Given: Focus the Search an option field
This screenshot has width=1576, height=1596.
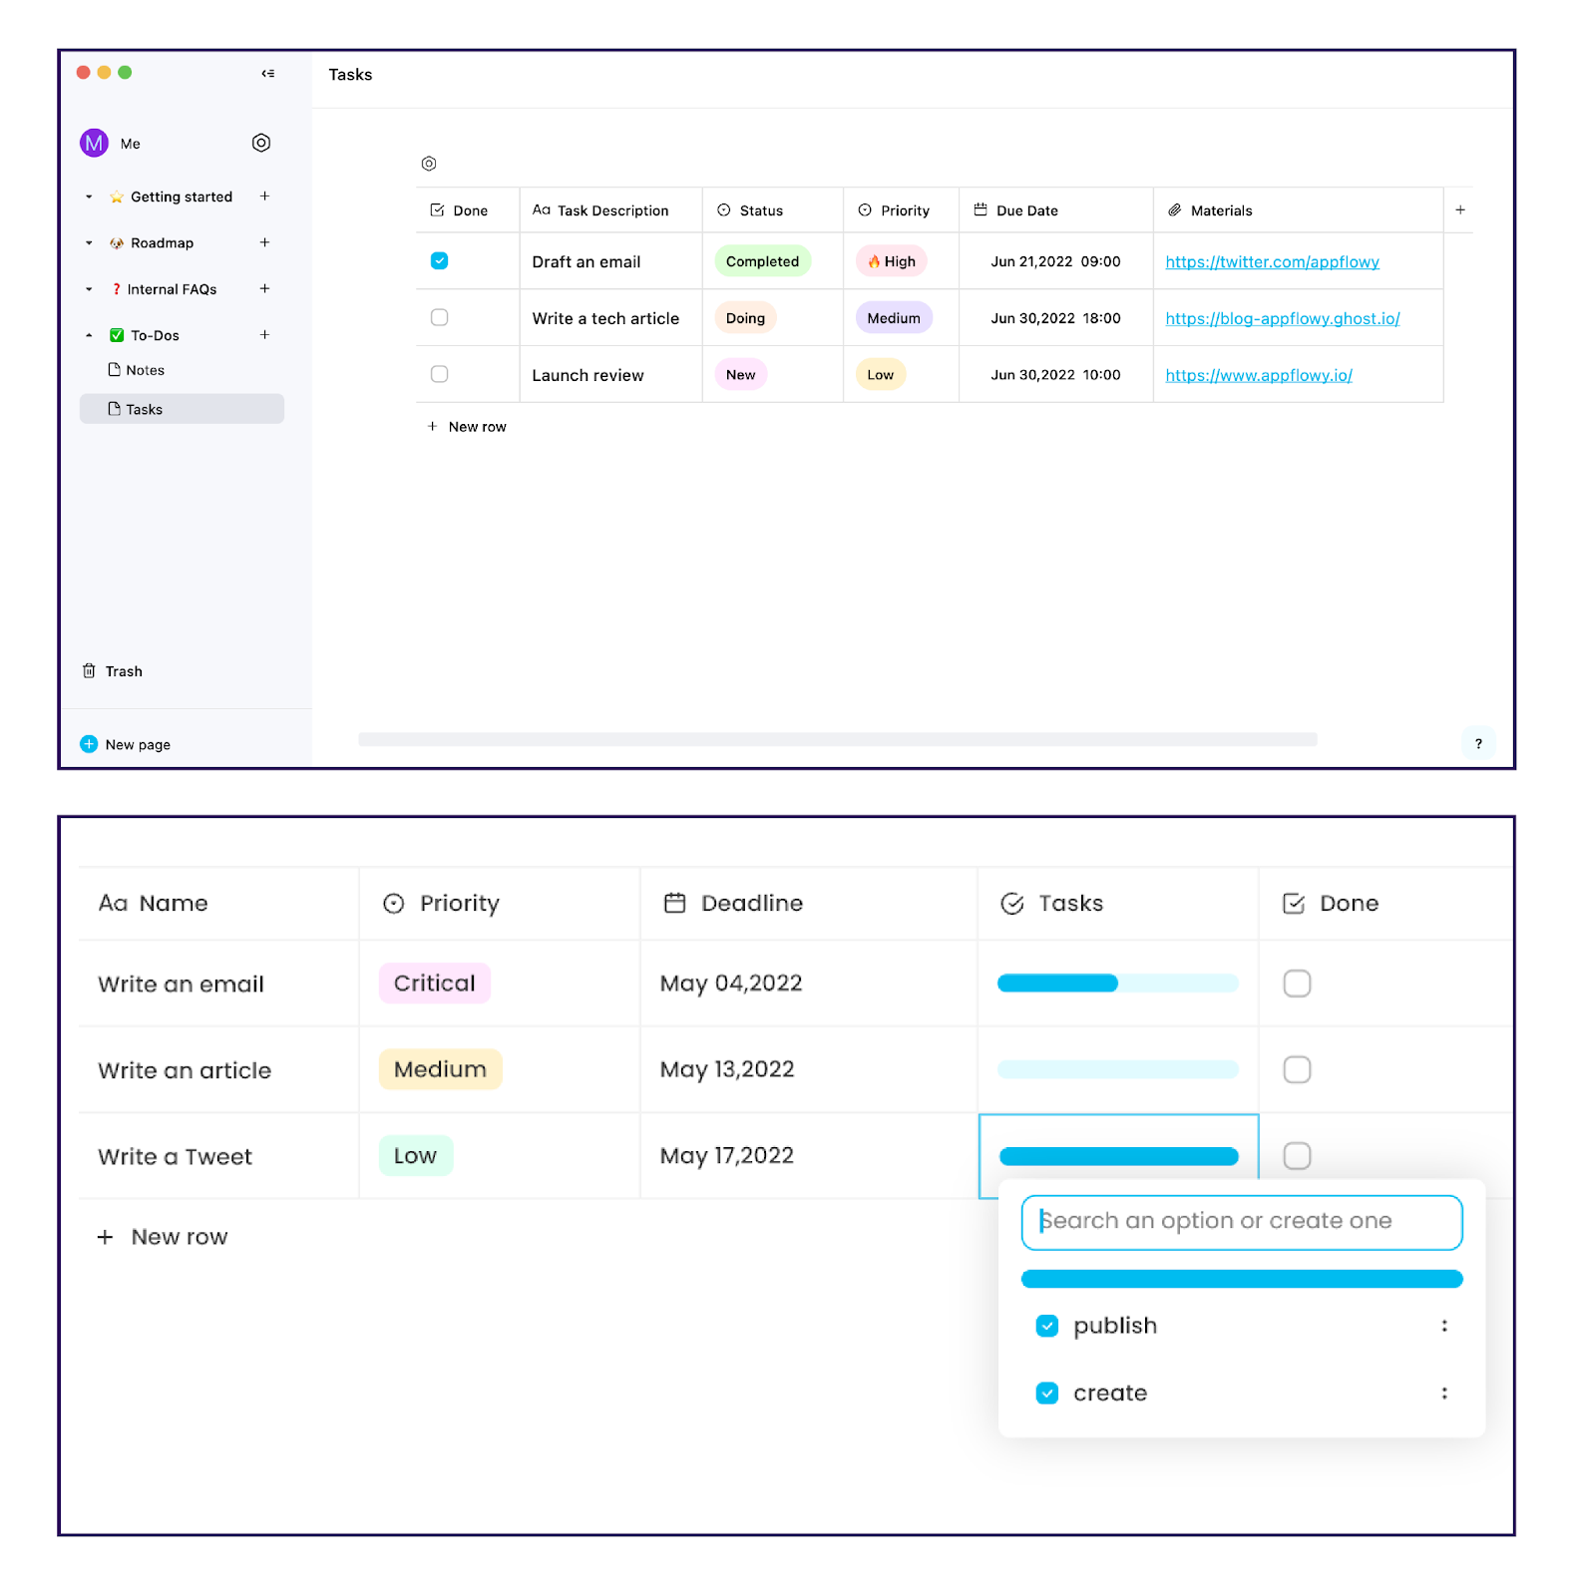Looking at the screenshot, I should (x=1242, y=1222).
